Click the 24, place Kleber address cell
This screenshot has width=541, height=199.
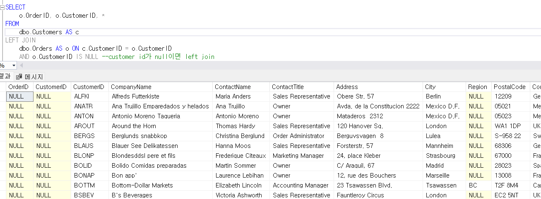coord(378,156)
